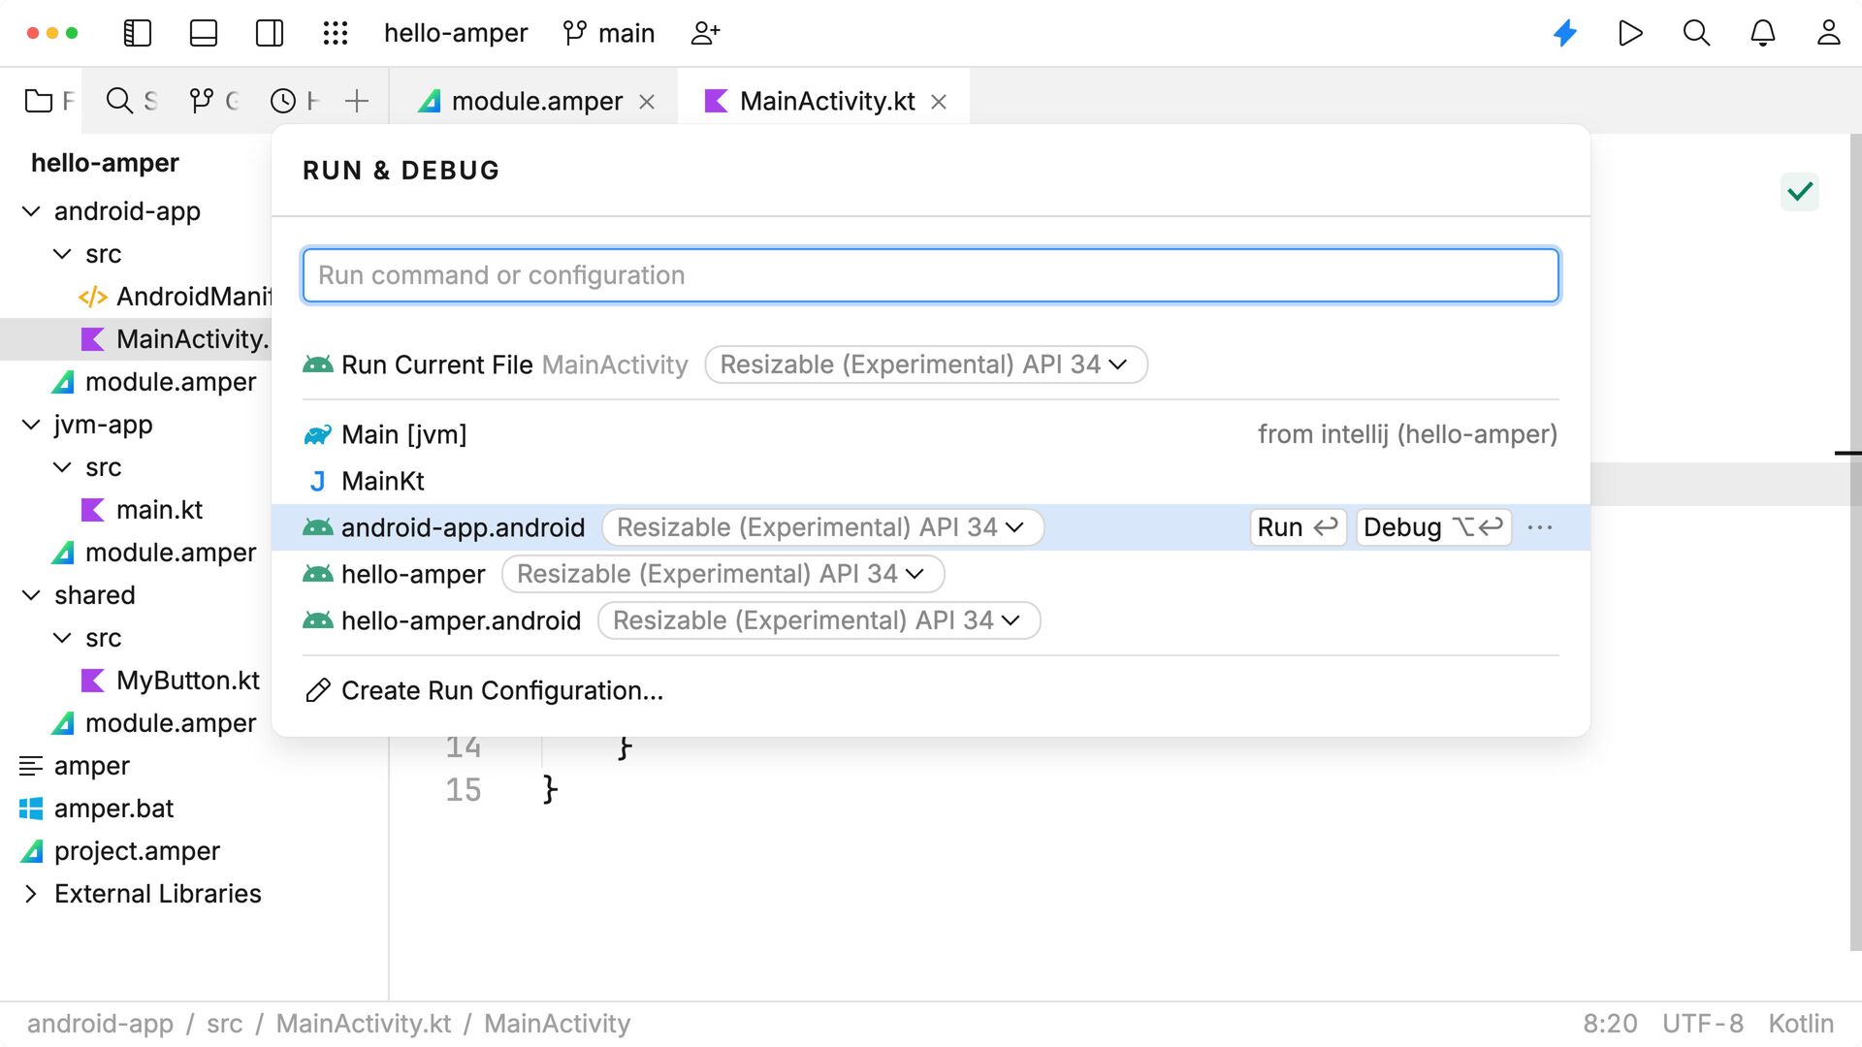Open device dropdown for android-app.android
The image size is (1862, 1047).
click(x=822, y=527)
